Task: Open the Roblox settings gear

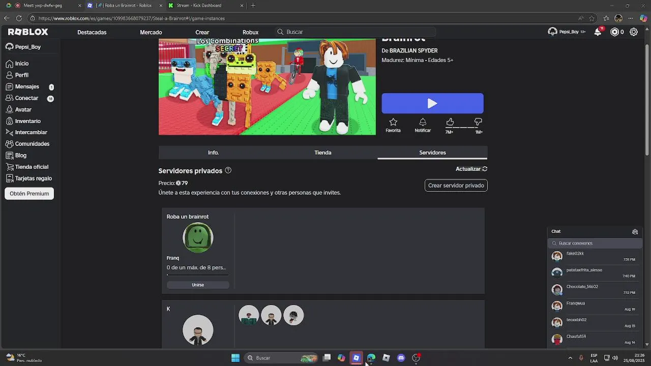Action: click(634, 32)
